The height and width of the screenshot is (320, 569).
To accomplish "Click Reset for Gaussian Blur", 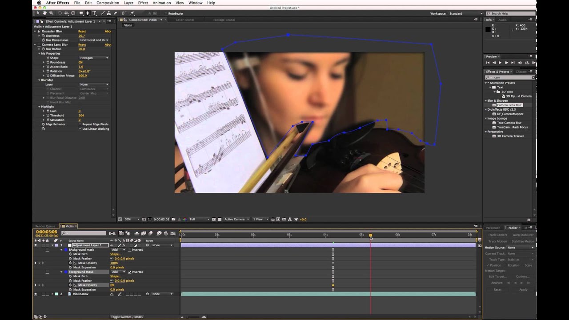I will click(x=82, y=32).
